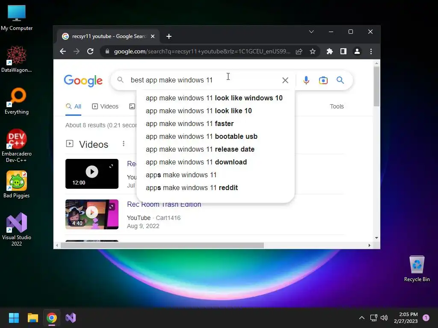Image resolution: width=438 pixels, height=328 pixels.
Task: Choose suggestion 'windows 11 bootable usb'
Action: coord(201,136)
